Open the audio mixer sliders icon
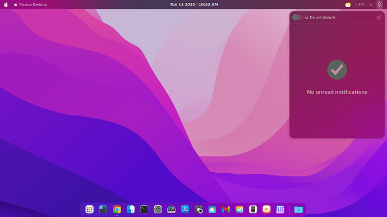The width and height of the screenshot is (387, 217). (280, 209)
